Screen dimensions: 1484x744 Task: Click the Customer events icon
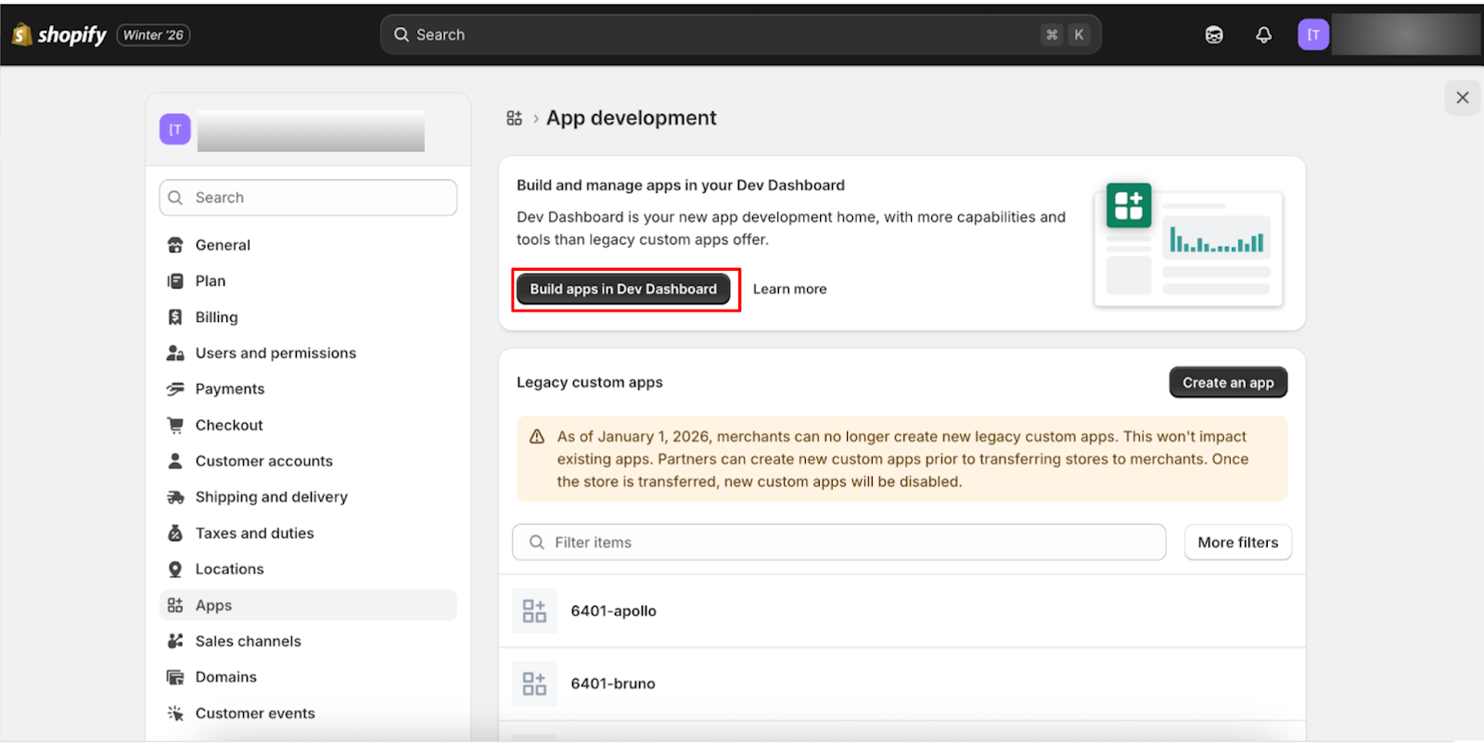175,713
